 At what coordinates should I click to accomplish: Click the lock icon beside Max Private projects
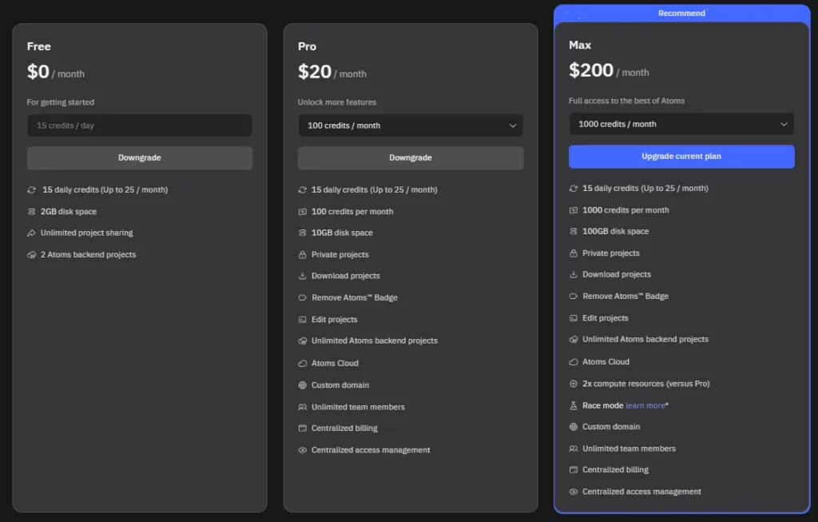[574, 253]
